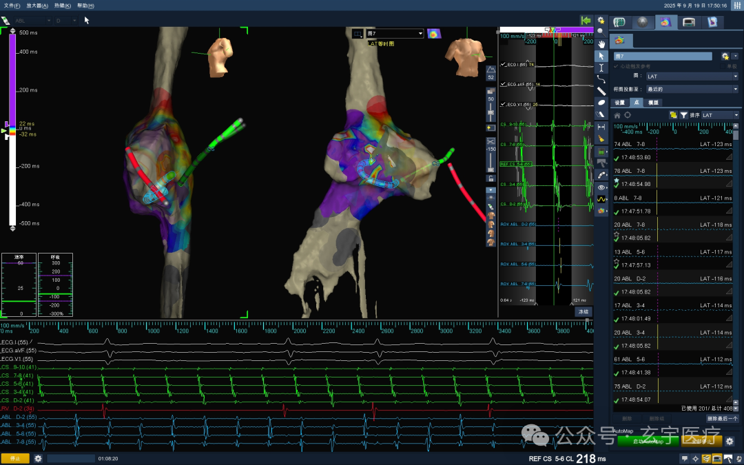
Task: Click the 启动AutoMap green button
Action: 648,442
